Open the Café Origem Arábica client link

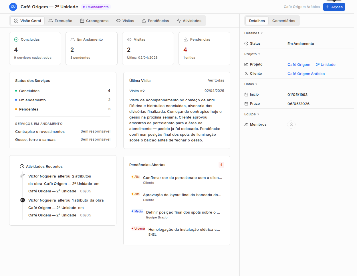306,74
